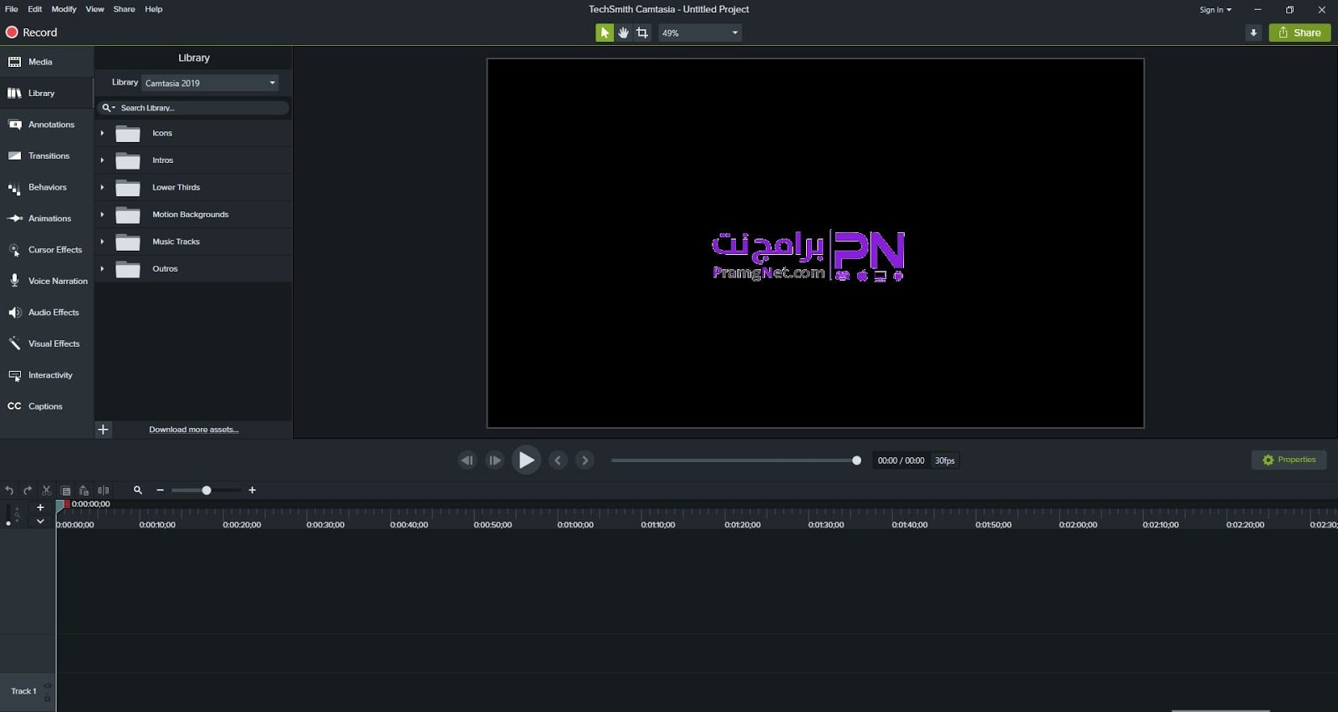Select the Outros folder
Image resolution: width=1338 pixels, height=712 pixels.
click(x=193, y=269)
